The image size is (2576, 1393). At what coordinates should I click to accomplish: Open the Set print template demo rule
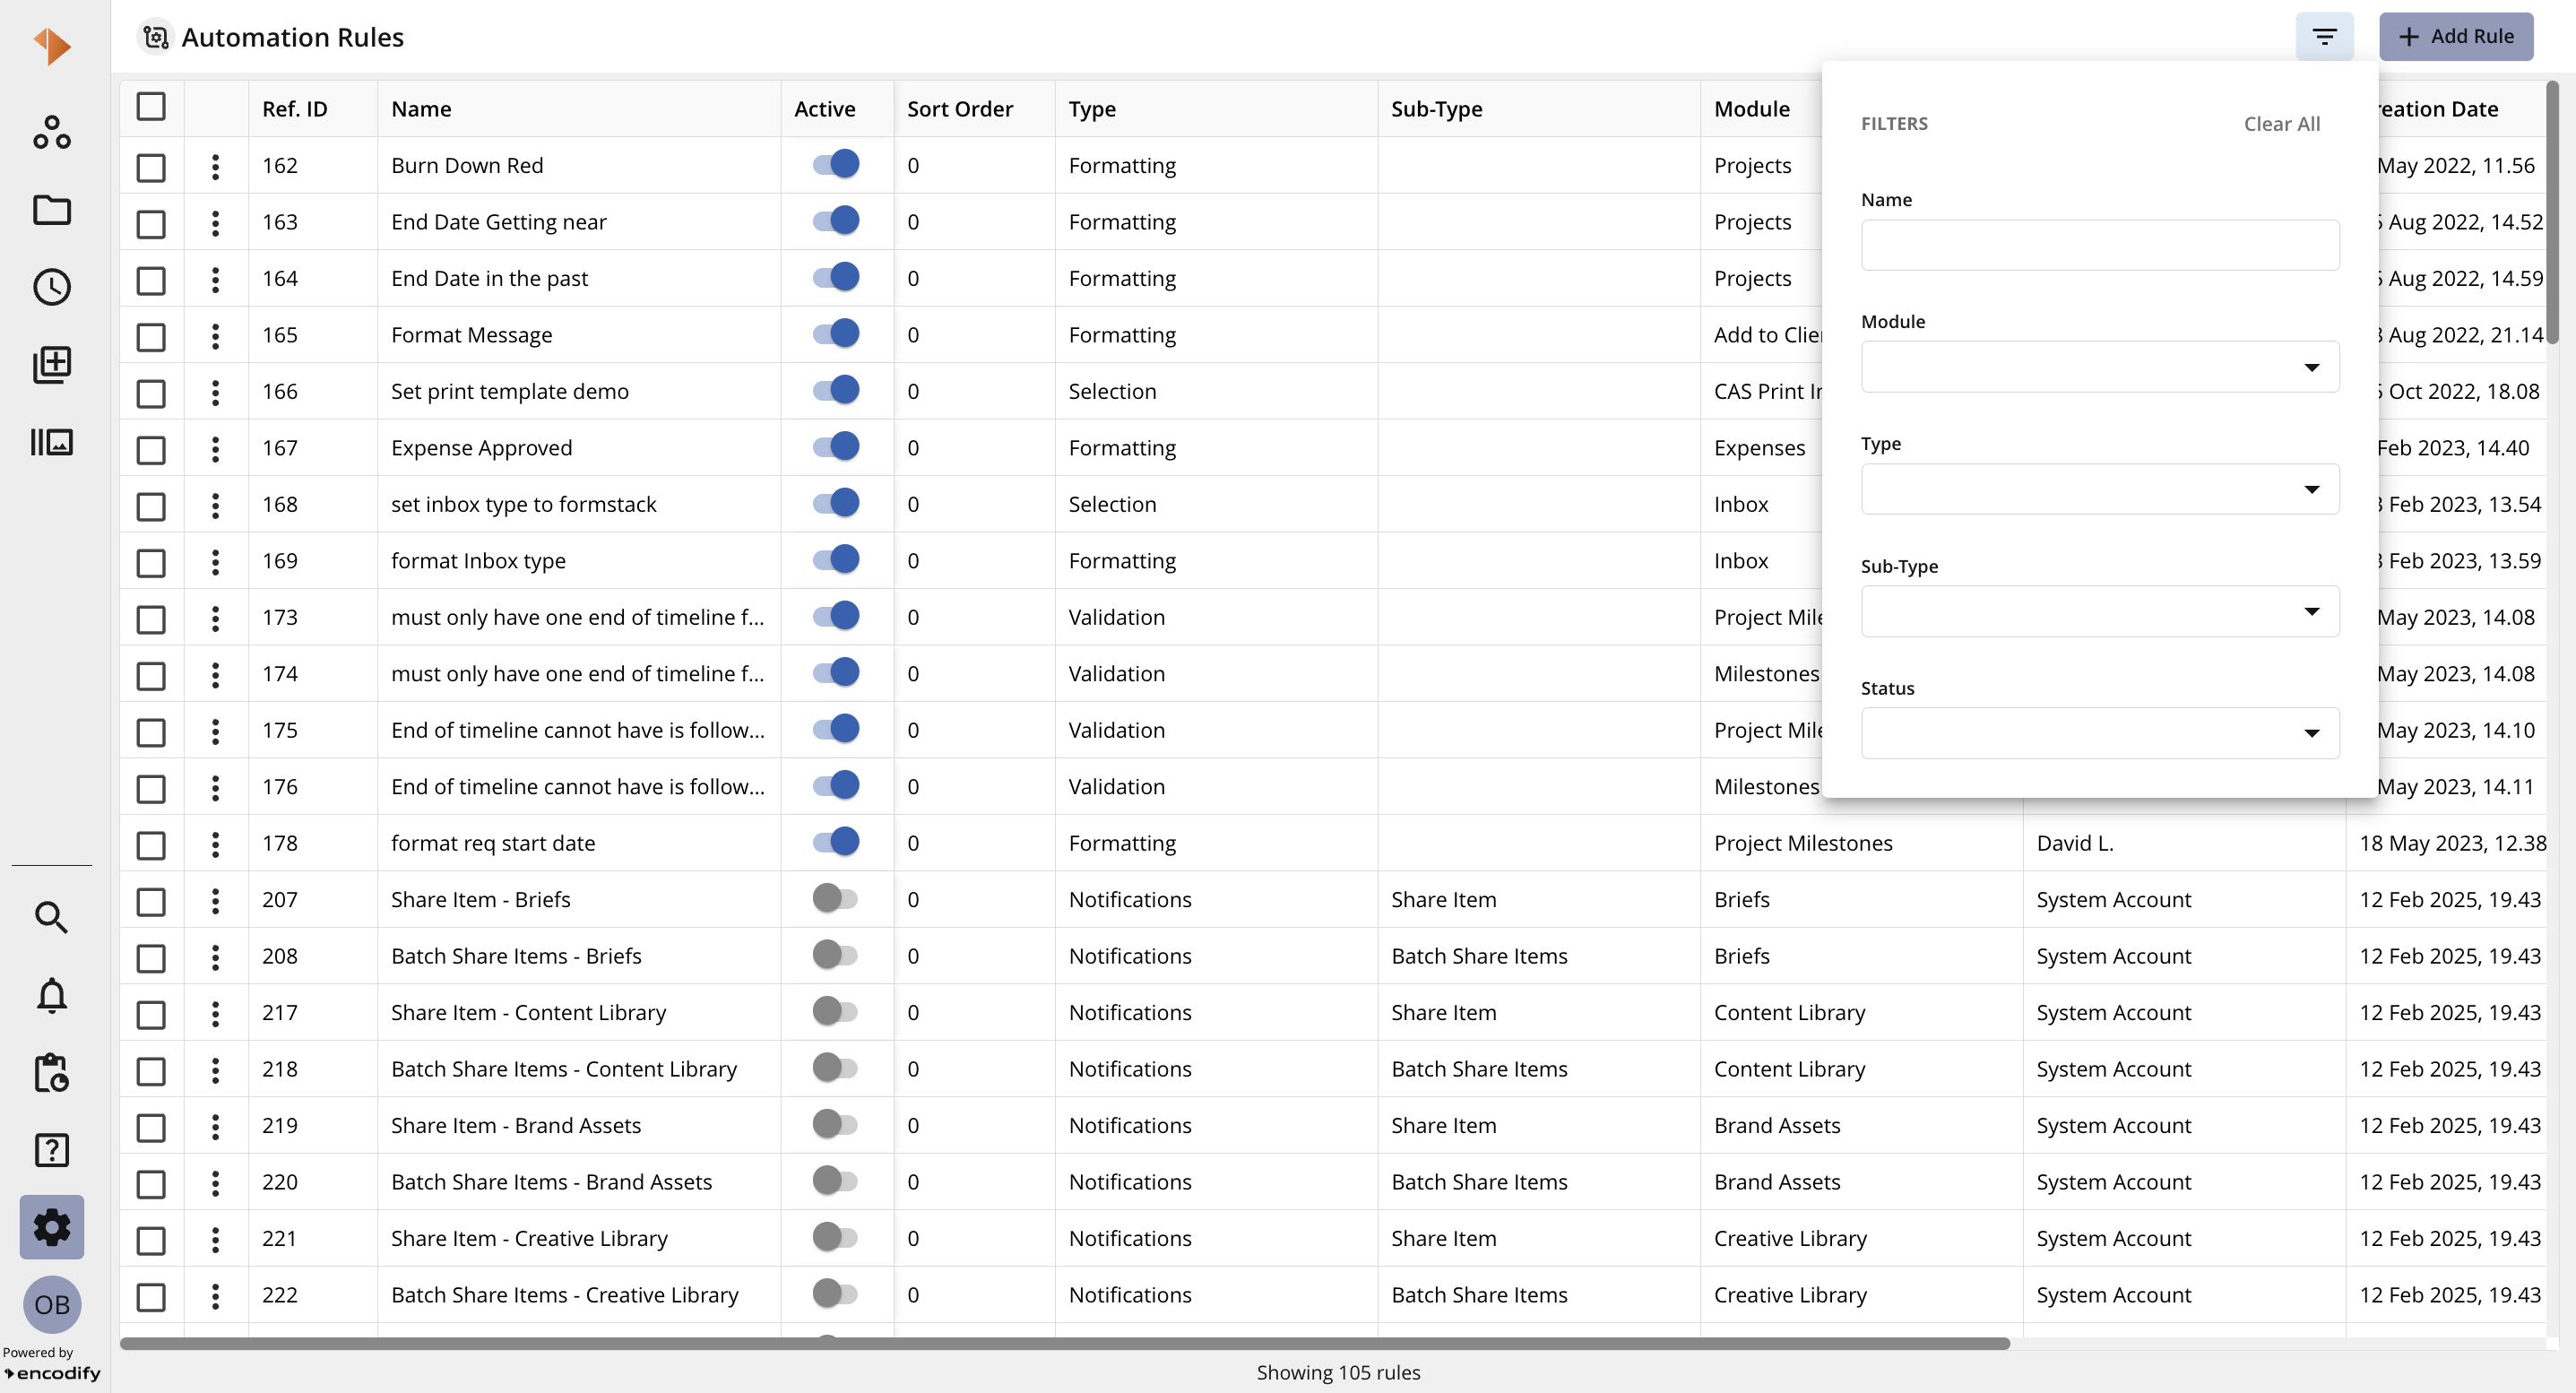pyautogui.click(x=510, y=391)
